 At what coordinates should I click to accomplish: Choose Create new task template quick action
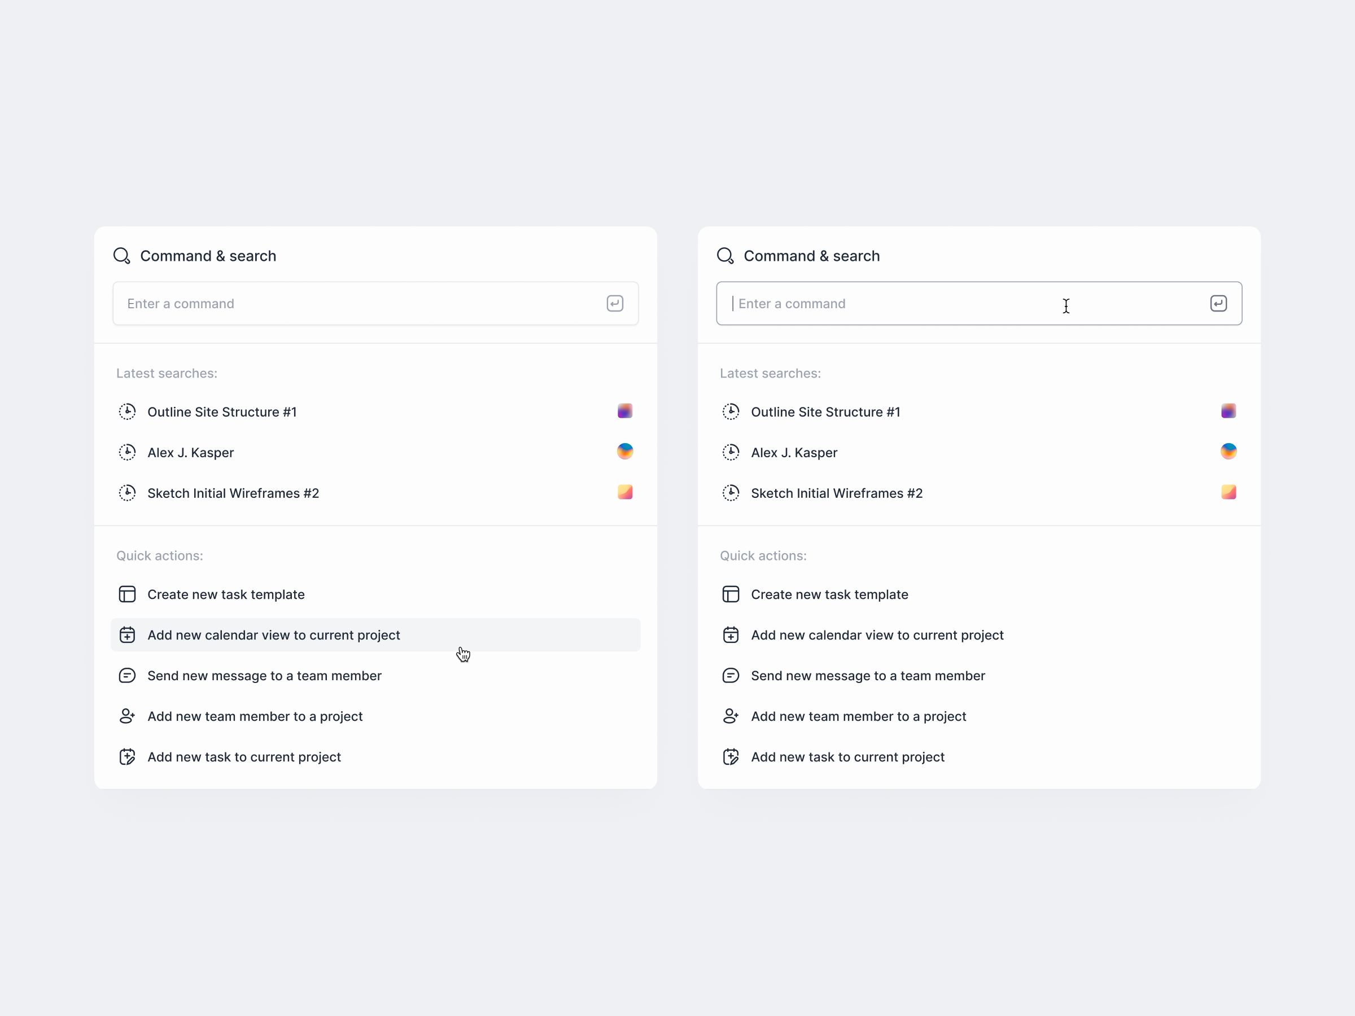tap(225, 593)
